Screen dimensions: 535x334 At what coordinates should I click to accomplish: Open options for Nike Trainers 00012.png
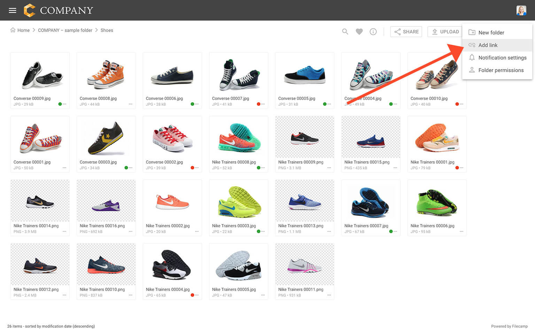pos(64,295)
